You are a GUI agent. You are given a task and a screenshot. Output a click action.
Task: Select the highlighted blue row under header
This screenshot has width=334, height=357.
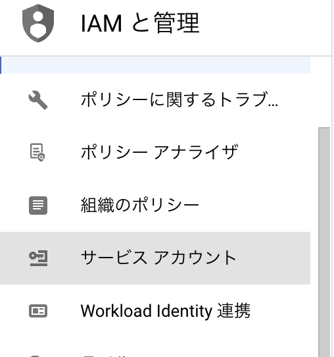click(155, 65)
